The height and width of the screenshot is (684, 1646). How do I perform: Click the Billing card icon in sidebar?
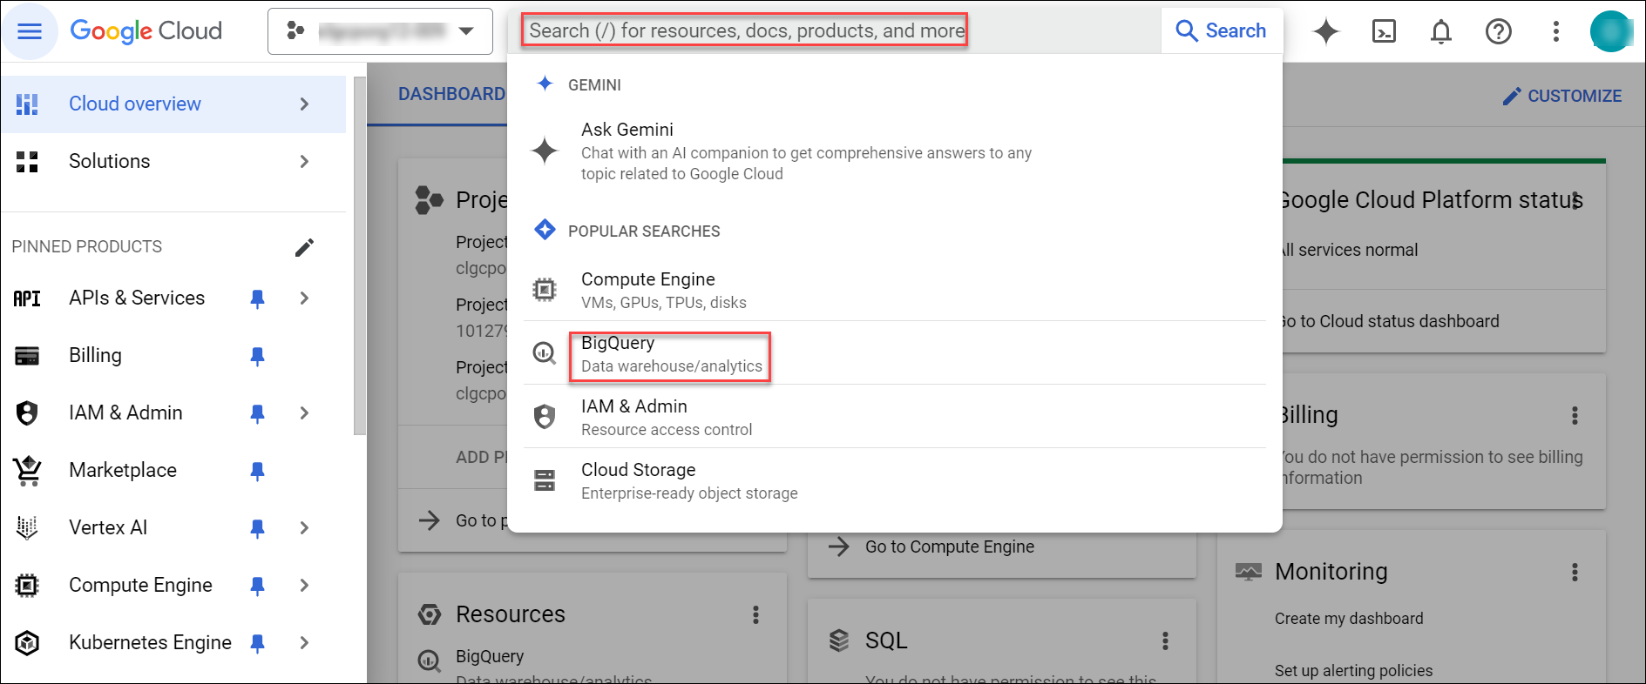[27, 356]
